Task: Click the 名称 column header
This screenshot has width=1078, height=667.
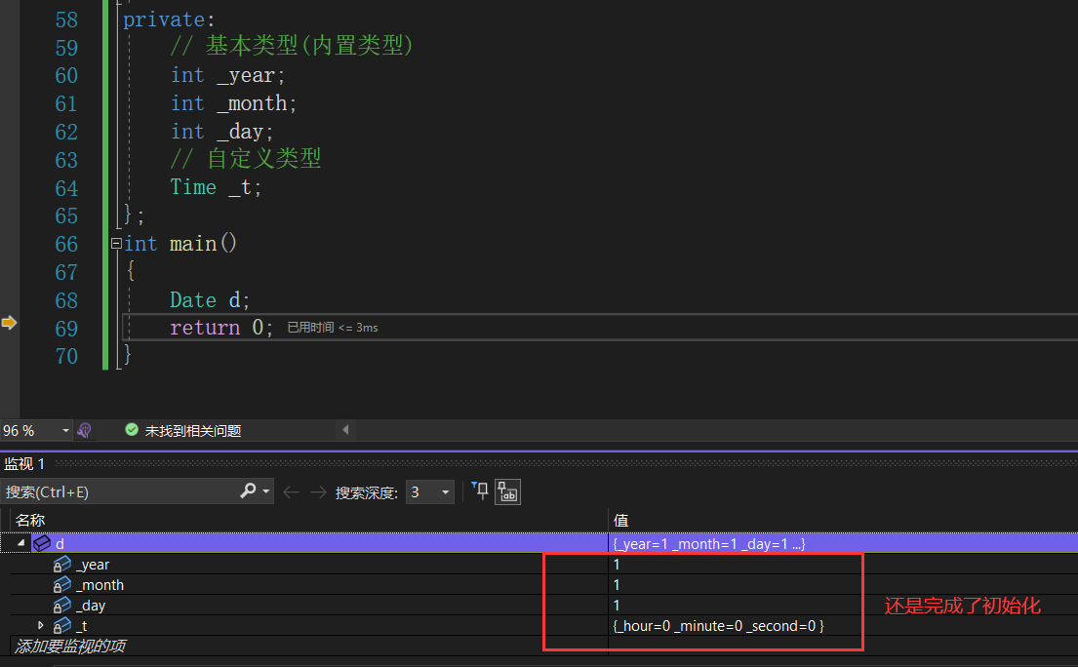Action: click(30, 520)
